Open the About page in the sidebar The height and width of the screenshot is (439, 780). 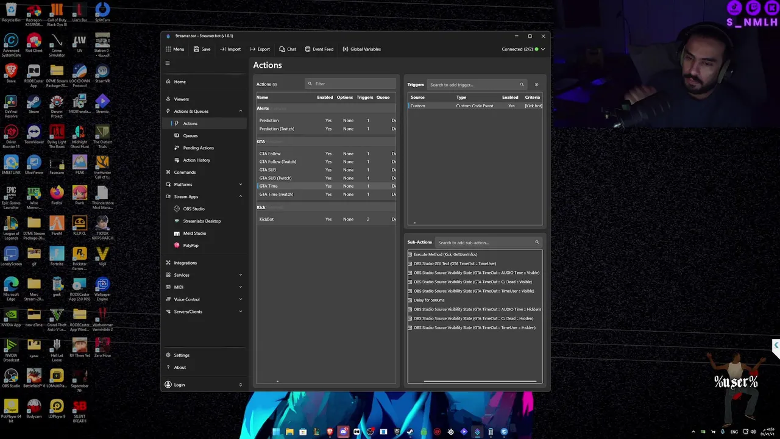[205, 367]
